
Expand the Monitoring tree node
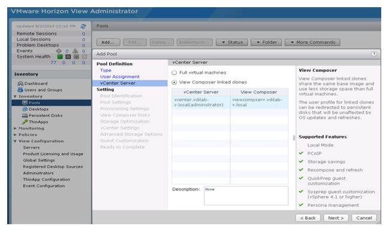15,128
